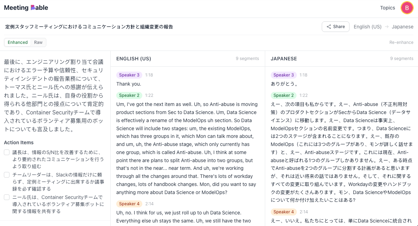Image resolution: width=418 pixels, height=226 pixels.
Task: Check the チームリーダー Slack action item
Action: point(6,174)
